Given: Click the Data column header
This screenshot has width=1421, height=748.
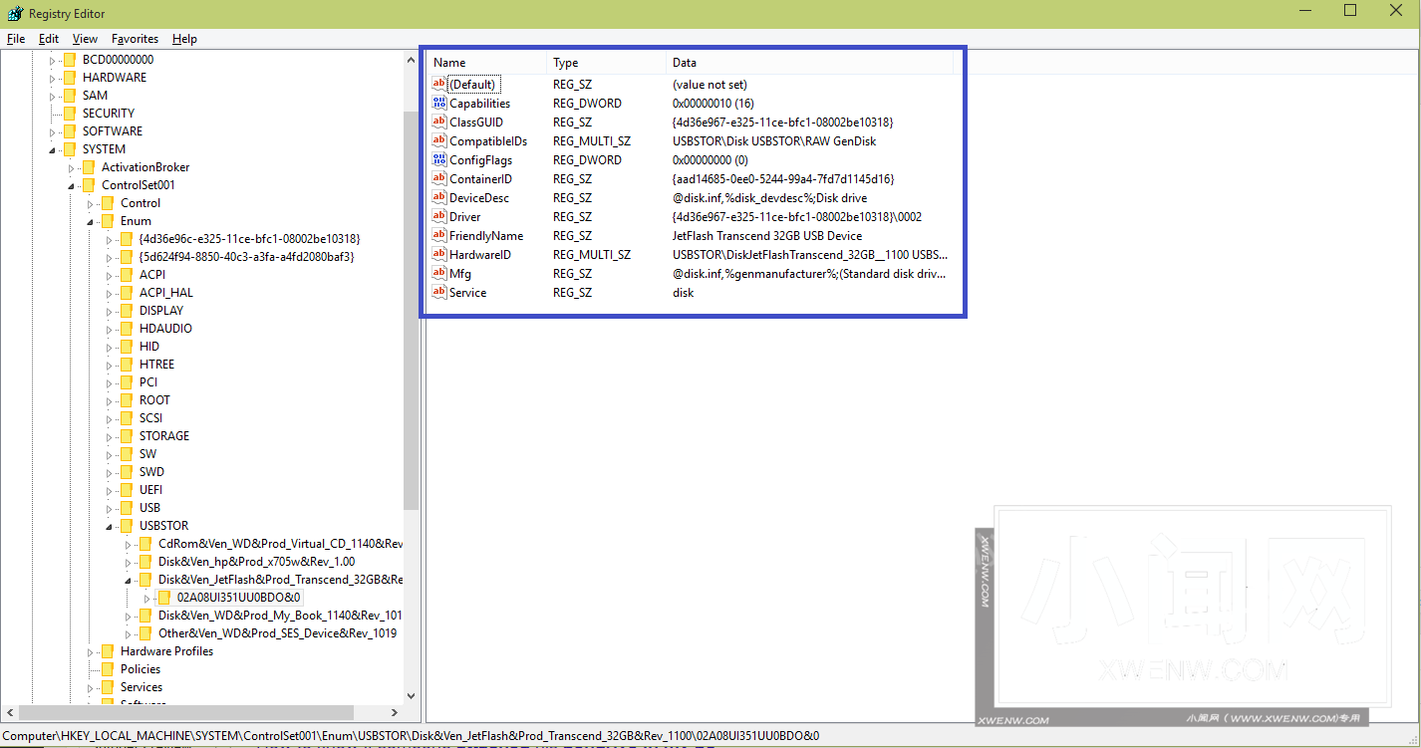Looking at the screenshot, I should 807,63.
